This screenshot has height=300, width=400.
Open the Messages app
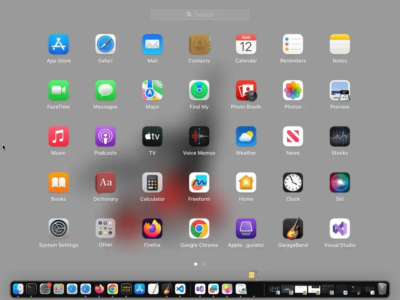(x=105, y=90)
